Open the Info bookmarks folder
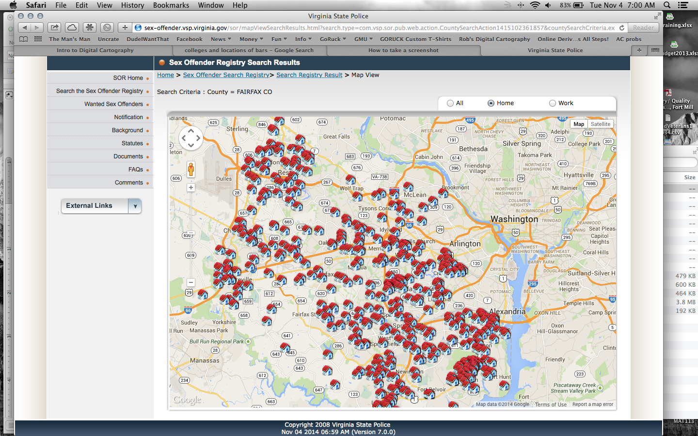 (303, 39)
